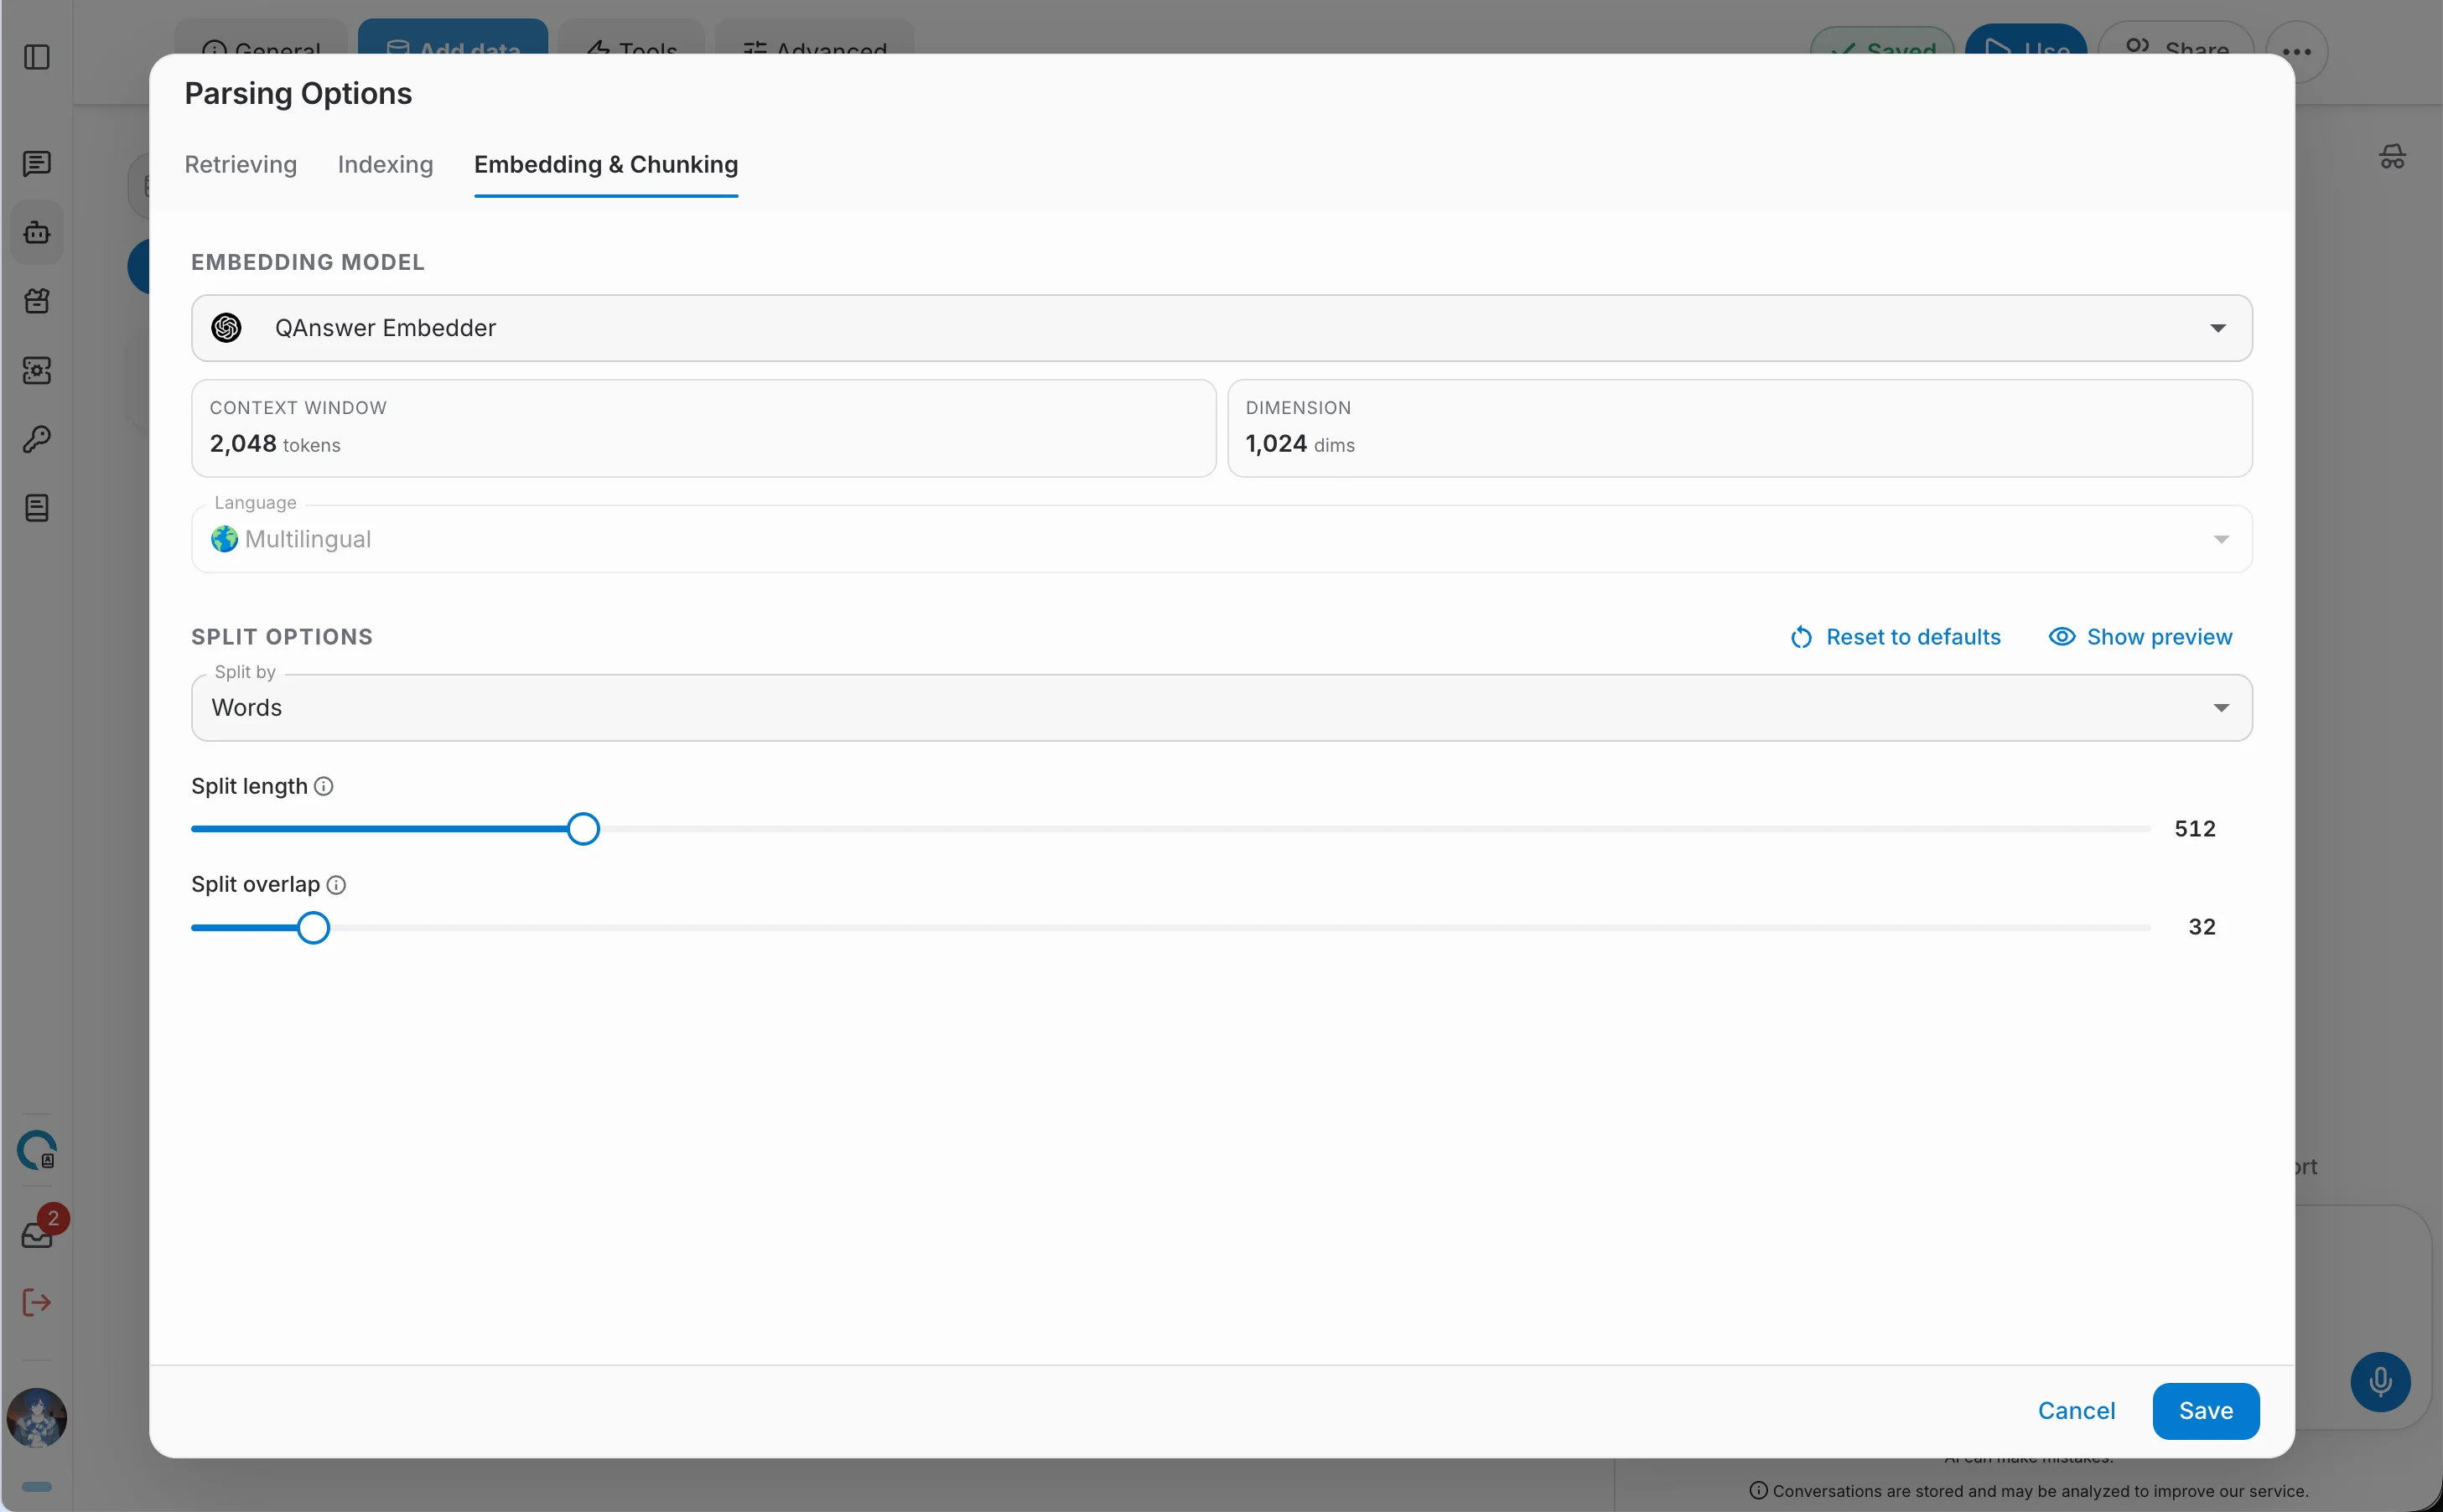Click the microphone voice input button
The width and height of the screenshot is (2443, 1512).
click(2380, 1382)
